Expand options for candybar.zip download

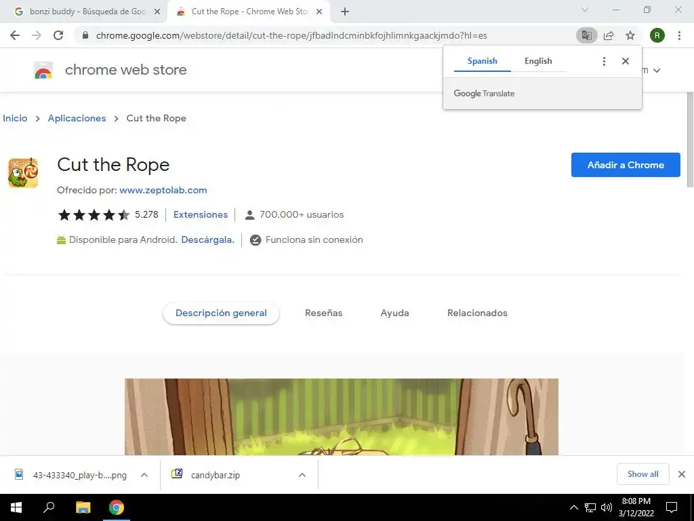pyautogui.click(x=302, y=475)
